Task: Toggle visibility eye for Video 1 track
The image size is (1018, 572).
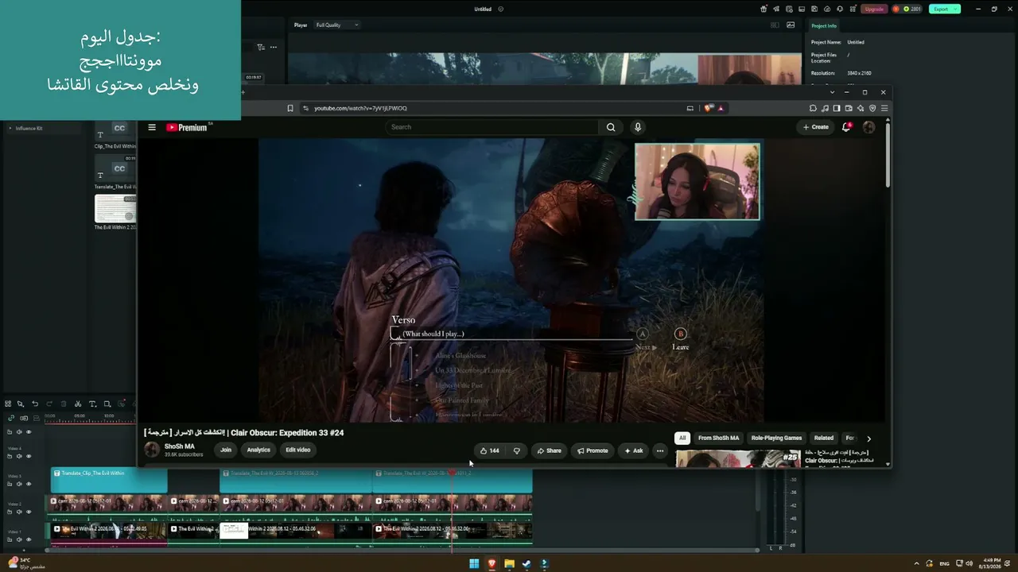Action: (29, 539)
